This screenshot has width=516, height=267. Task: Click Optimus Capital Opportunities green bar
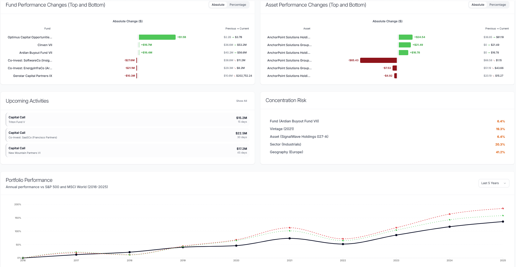click(157, 37)
